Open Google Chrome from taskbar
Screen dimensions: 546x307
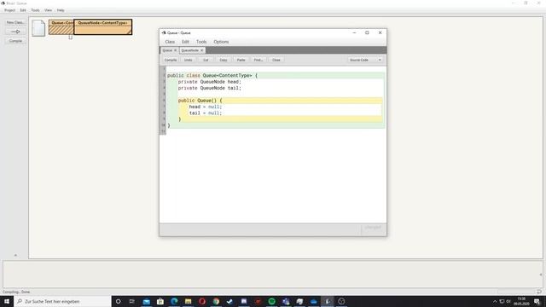216,301
